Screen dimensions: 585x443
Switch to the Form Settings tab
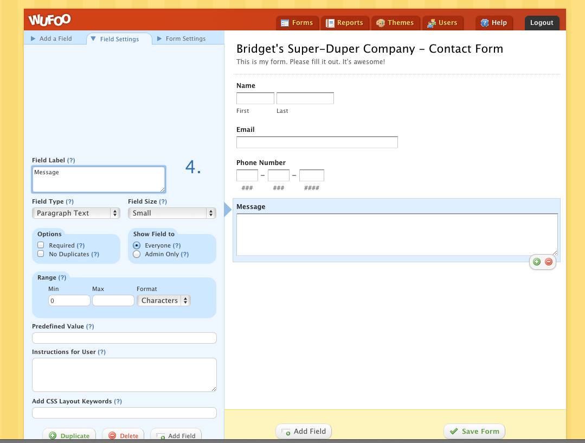[x=181, y=39]
